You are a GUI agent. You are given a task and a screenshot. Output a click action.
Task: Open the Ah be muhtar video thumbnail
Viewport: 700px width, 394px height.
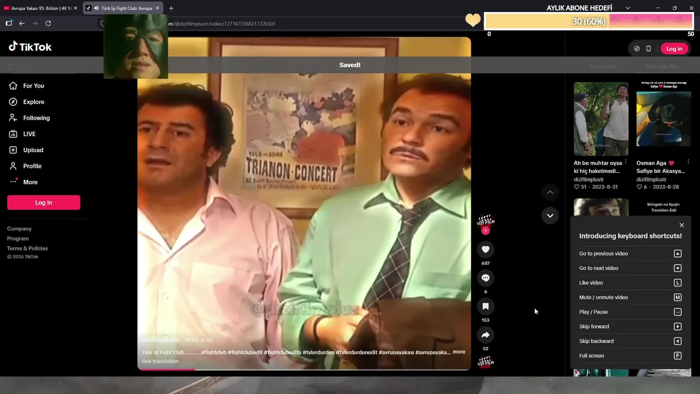tap(601, 119)
